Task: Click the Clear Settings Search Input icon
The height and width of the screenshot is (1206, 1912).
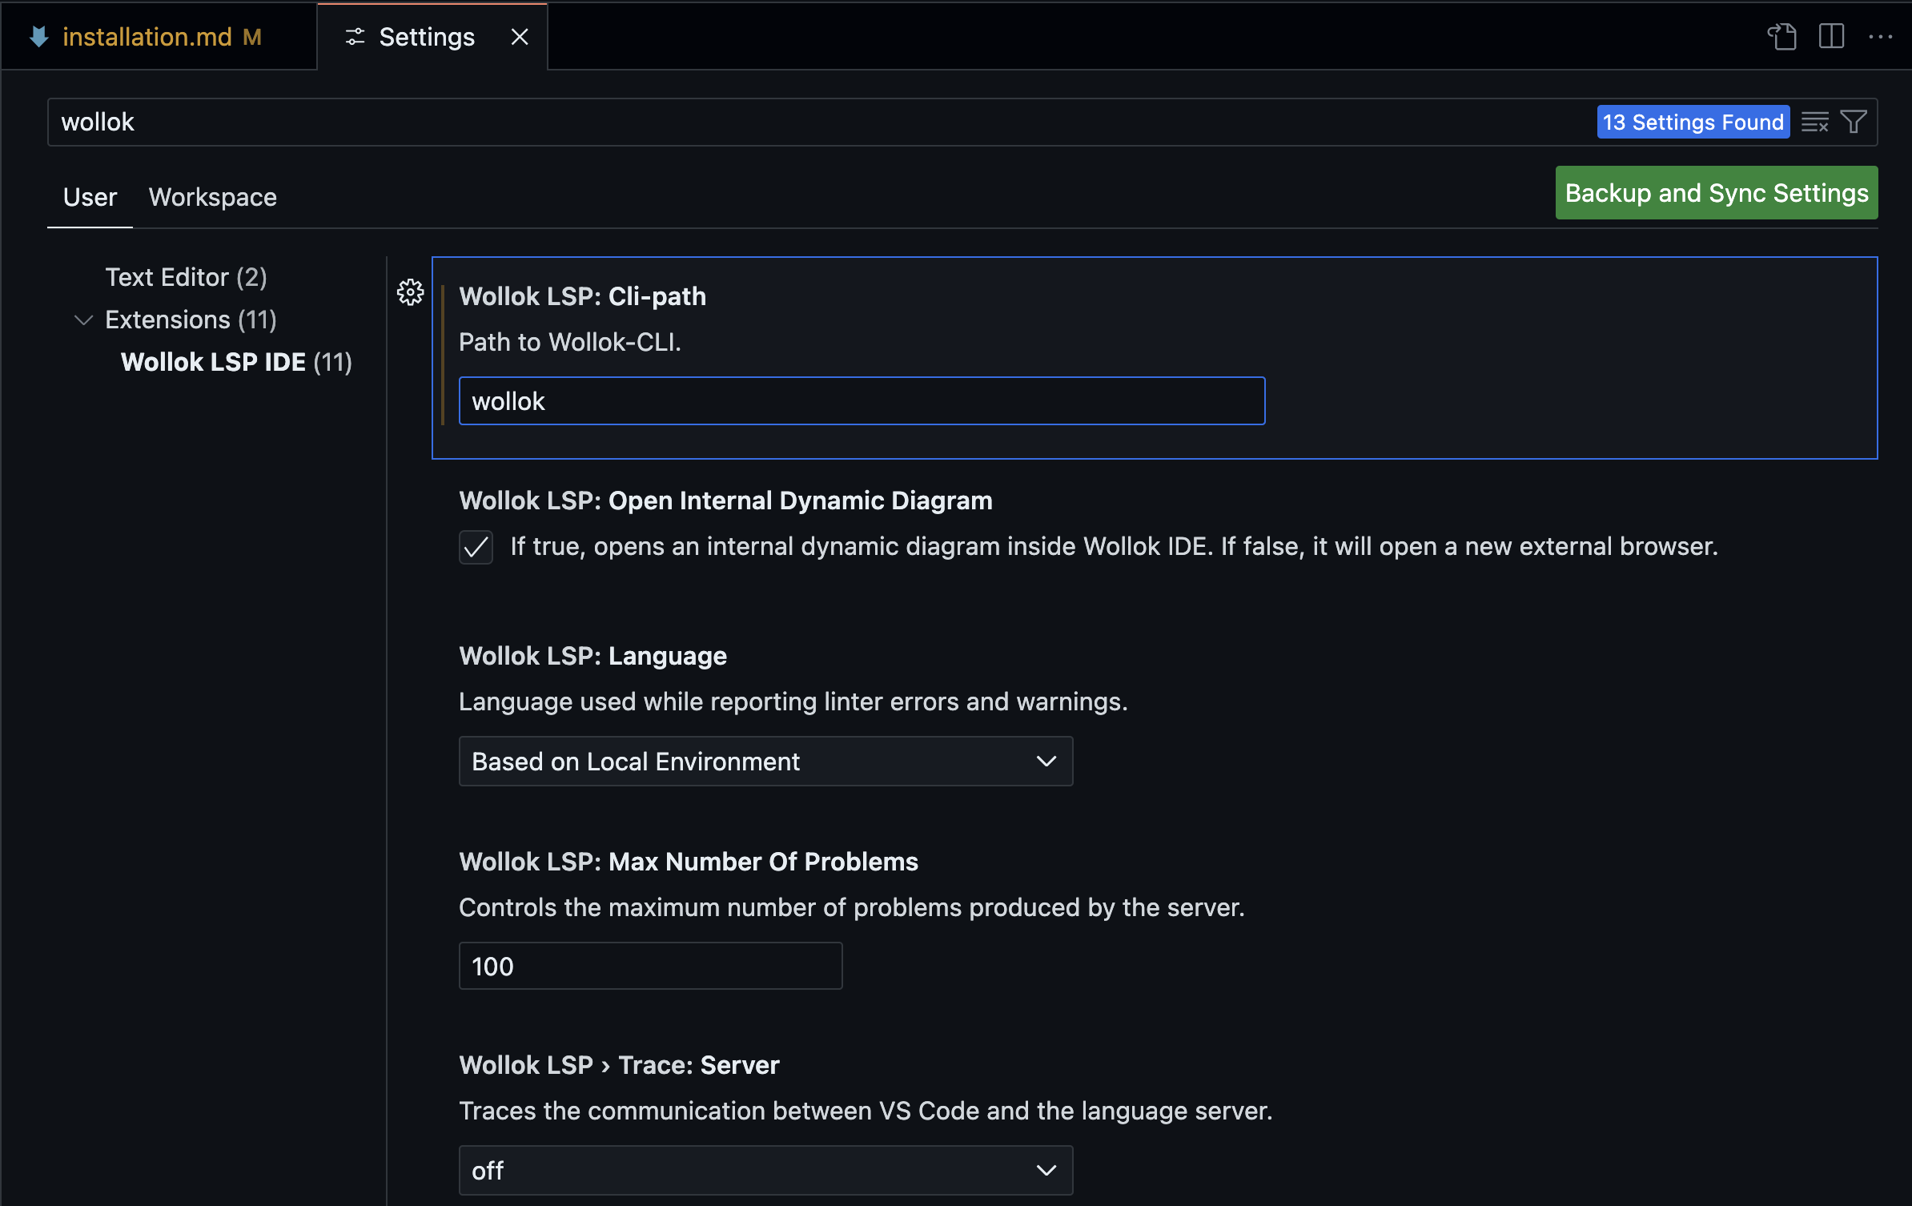Action: click(x=1814, y=123)
